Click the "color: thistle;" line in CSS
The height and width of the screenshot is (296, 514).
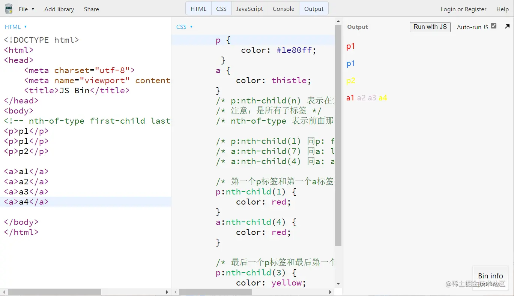(x=274, y=80)
